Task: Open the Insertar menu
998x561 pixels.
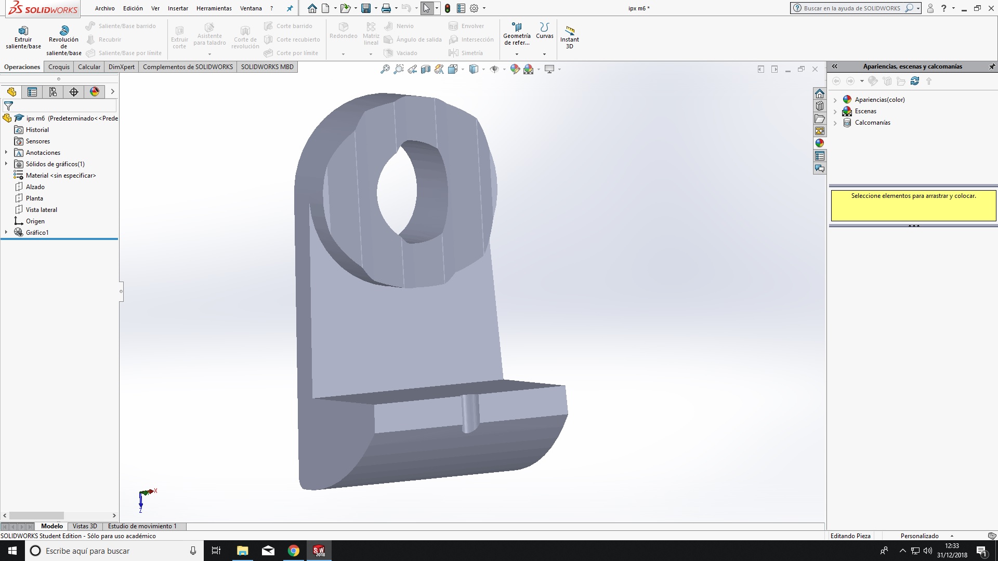Action: point(178,8)
